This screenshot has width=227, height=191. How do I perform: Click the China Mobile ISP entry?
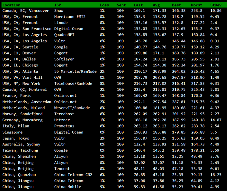pos(68,187)
